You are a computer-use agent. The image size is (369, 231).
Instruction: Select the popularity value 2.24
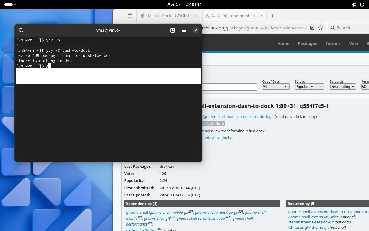tap(163, 180)
